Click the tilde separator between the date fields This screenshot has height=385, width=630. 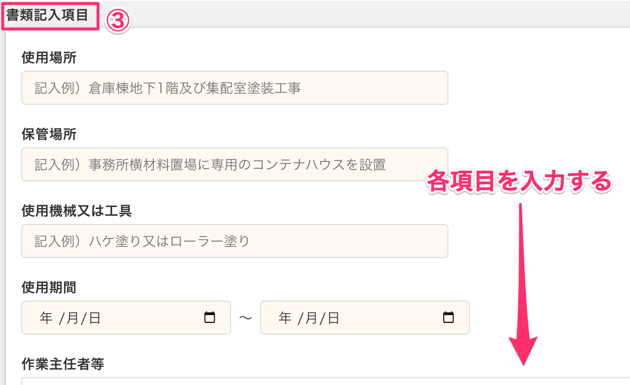246,318
